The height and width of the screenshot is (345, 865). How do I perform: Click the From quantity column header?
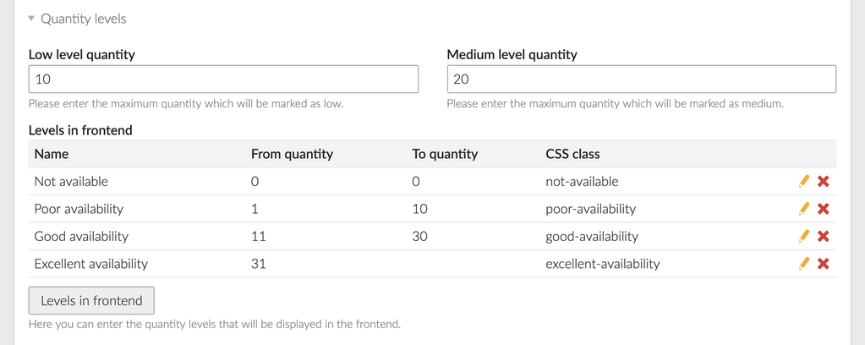pos(292,154)
